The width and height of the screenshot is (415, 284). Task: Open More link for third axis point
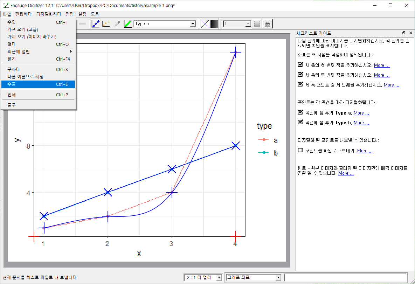click(392, 85)
